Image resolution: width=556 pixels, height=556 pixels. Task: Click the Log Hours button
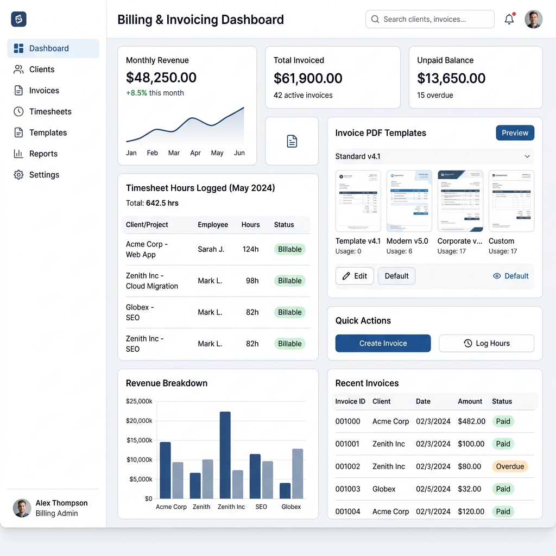tap(486, 343)
